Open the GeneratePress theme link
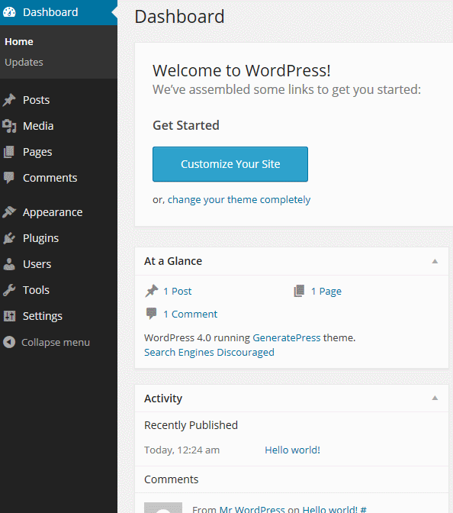Image resolution: width=453 pixels, height=513 pixels. [287, 337]
